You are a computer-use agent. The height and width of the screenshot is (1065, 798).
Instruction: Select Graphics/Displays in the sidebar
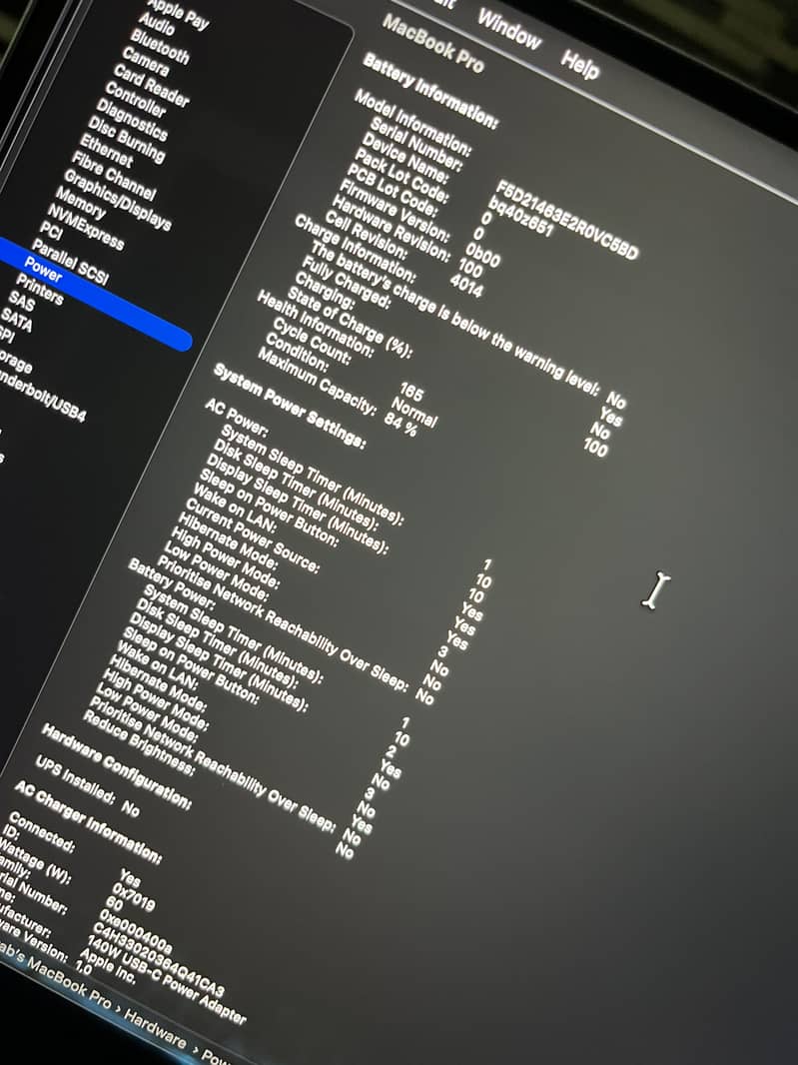point(118,200)
